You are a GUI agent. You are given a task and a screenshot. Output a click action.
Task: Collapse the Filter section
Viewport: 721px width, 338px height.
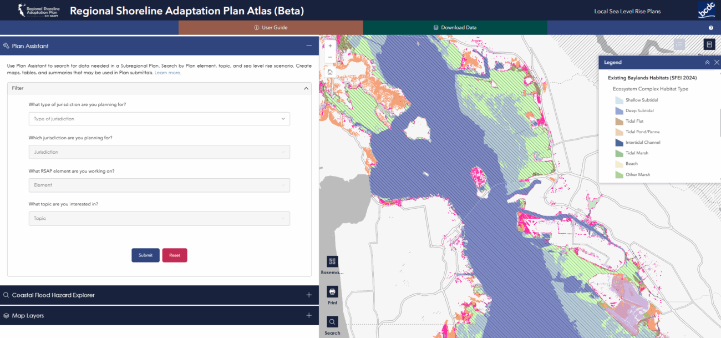tap(306, 88)
